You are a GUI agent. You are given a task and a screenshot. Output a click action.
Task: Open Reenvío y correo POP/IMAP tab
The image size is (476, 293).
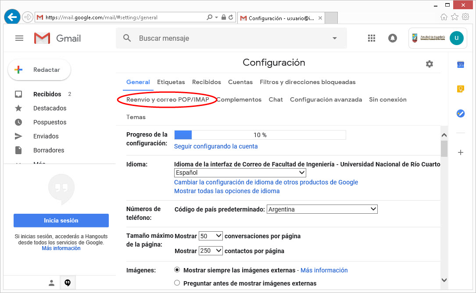[168, 100]
